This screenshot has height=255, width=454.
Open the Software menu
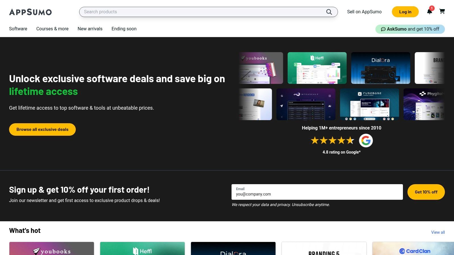tap(18, 29)
